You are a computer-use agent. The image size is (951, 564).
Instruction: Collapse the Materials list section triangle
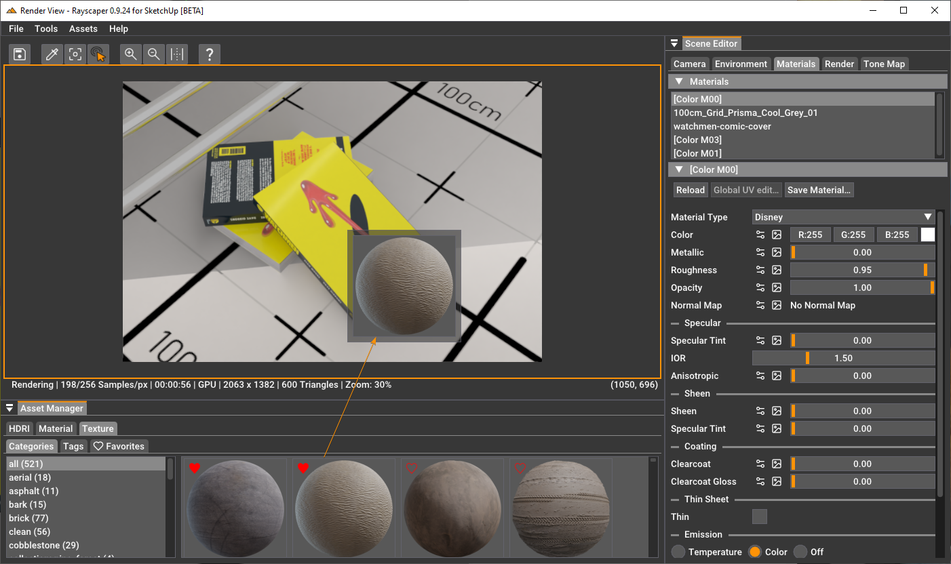pos(679,81)
